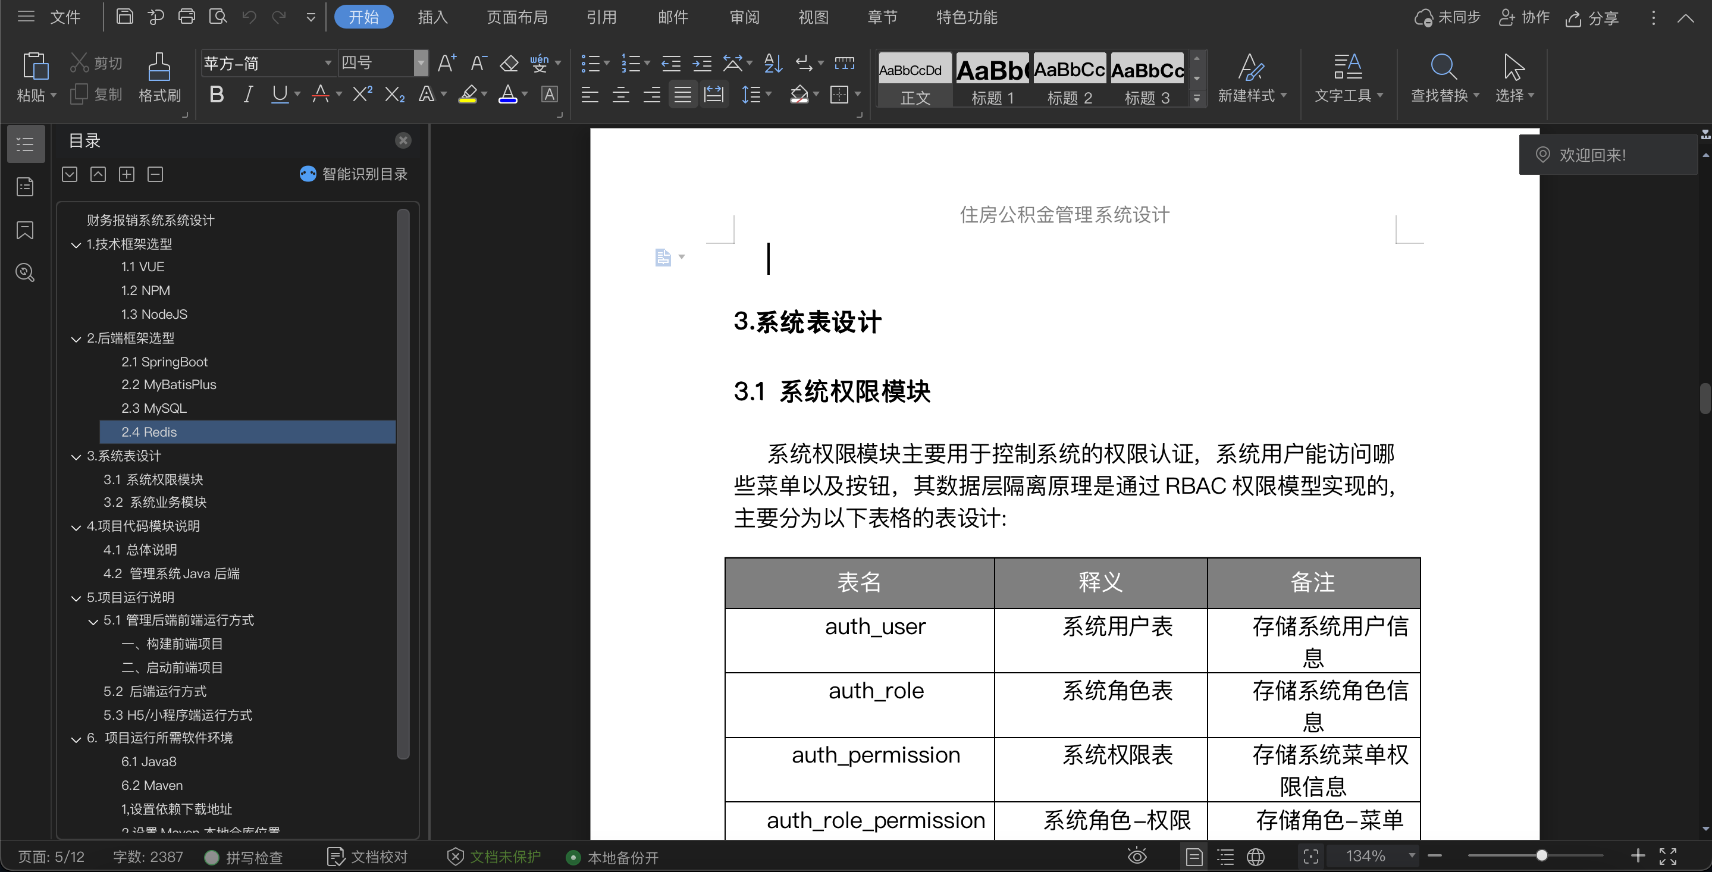Toggle eye protection mode in status bar
This screenshot has height=872, width=1712.
click(1137, 856)
